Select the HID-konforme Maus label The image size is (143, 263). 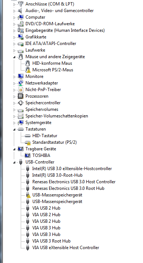(52, 63)
